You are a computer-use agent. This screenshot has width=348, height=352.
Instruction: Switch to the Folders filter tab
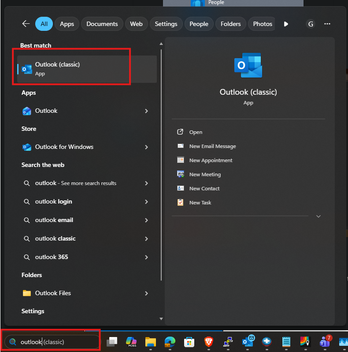230,24
